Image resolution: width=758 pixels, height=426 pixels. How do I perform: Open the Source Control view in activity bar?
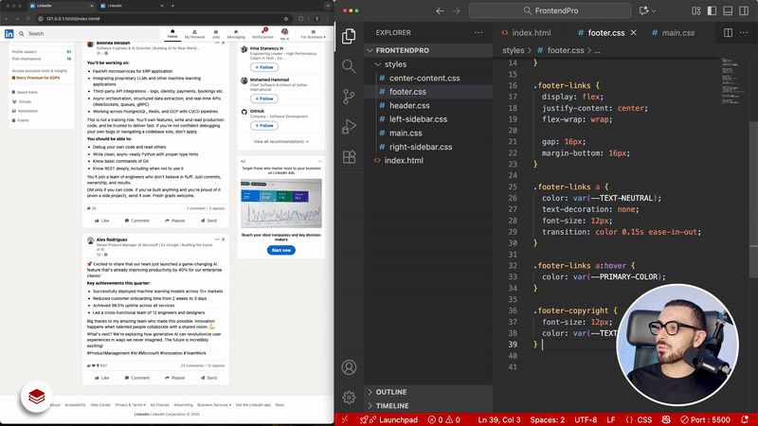[x=349, y=98]
